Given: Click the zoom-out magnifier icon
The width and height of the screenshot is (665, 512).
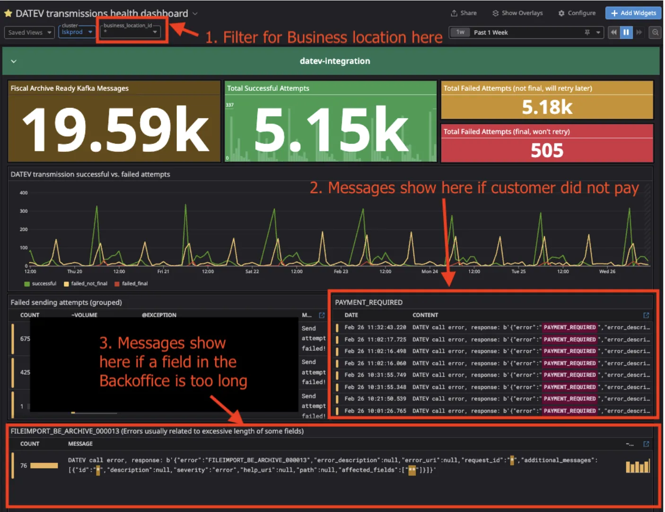Looking at the screenshot, I should [655, 32].
